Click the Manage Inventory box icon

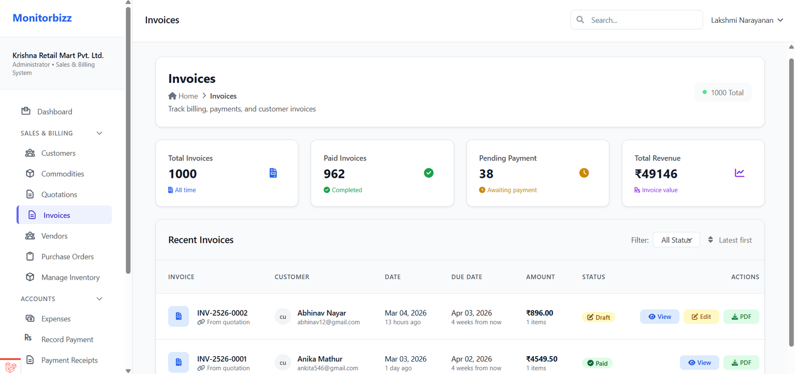pyautogui.click(x=30, y=277)
